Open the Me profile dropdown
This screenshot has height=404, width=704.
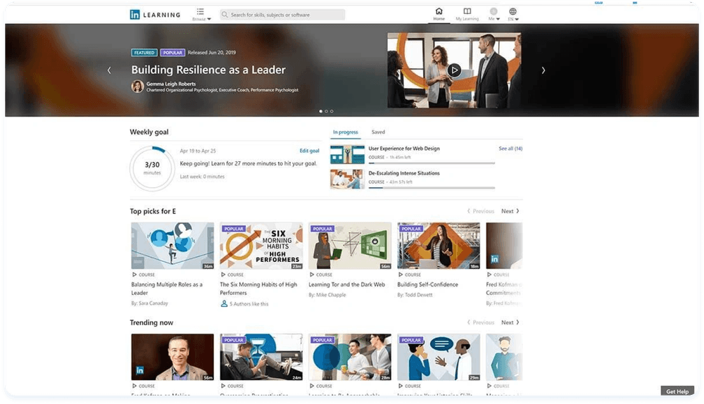click(494, 14)
